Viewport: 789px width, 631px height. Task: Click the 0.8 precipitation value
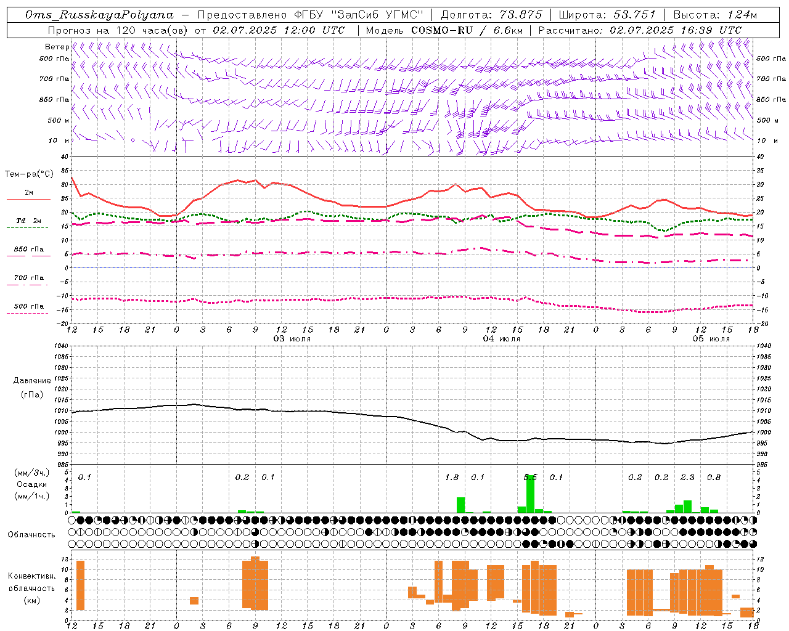[714, 477]
